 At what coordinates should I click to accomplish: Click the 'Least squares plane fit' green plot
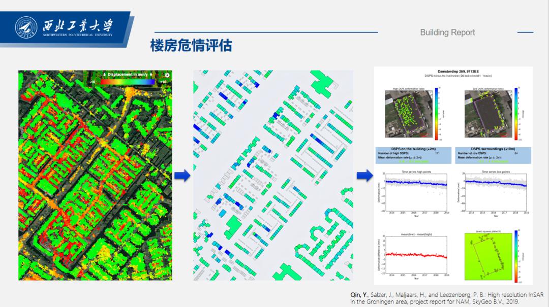point(488,256)
